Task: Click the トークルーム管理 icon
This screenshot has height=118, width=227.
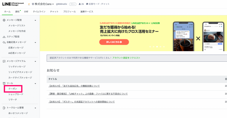Action: pyautogui.click(x=4, y=108)
